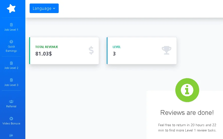Click the Job Level 3 clipboard icon
Screen dimensions: 223x139
point(11,80)
